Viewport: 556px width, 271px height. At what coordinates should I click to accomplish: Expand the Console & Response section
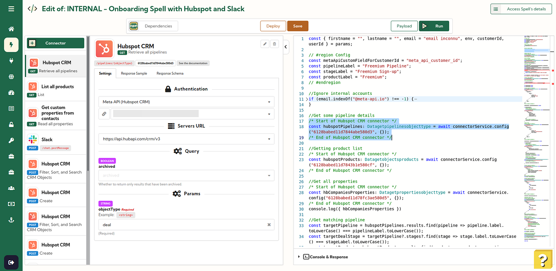[325, 257]
